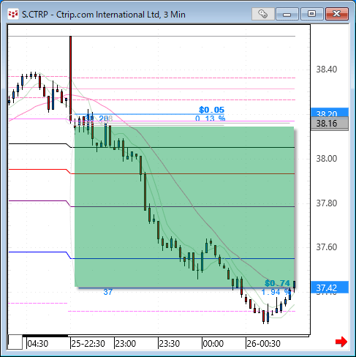Click the $0.05 measurement label

tap(211, 110)
